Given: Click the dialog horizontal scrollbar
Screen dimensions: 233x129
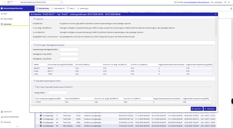Looking at the screenshot, I should click(123, 105).
